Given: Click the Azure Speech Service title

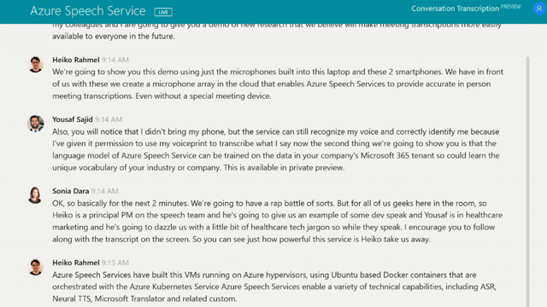Looking at the screenshot, I should [88, 11].
